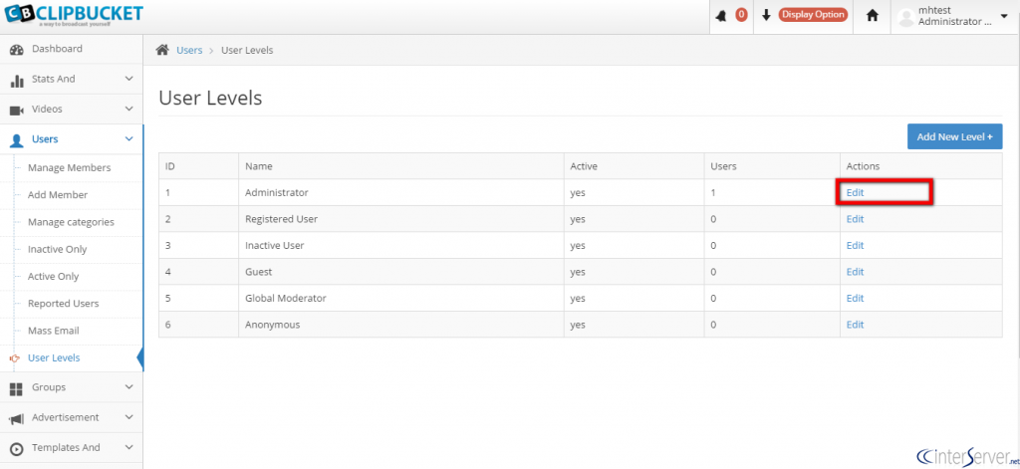Open Manage categories submenu item

[x=71, y=222]
